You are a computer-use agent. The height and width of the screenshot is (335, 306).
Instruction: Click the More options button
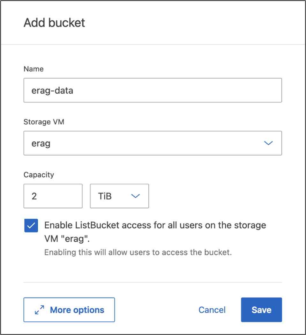69,310
